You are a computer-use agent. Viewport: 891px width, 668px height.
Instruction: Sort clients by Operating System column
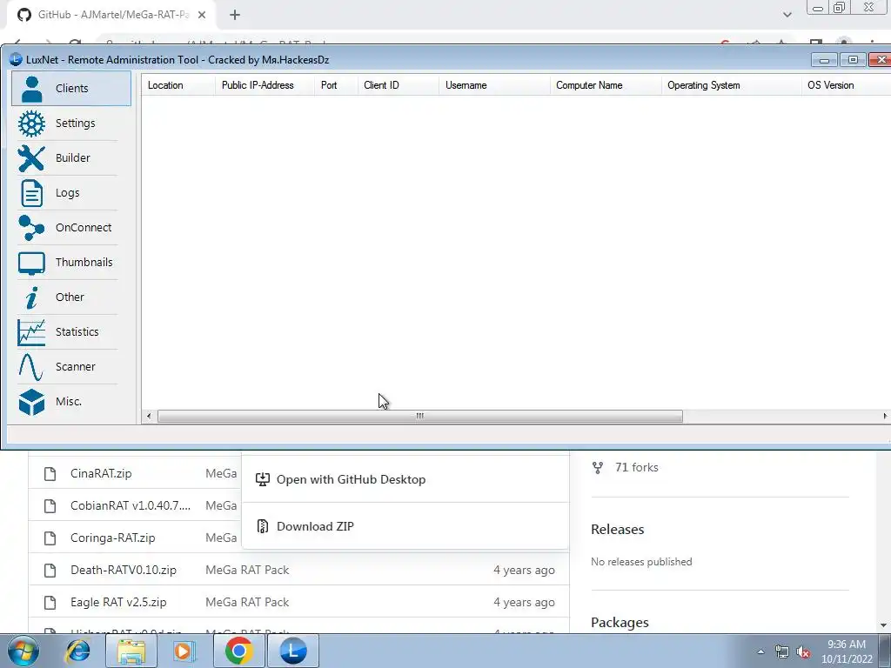point(731,85)
